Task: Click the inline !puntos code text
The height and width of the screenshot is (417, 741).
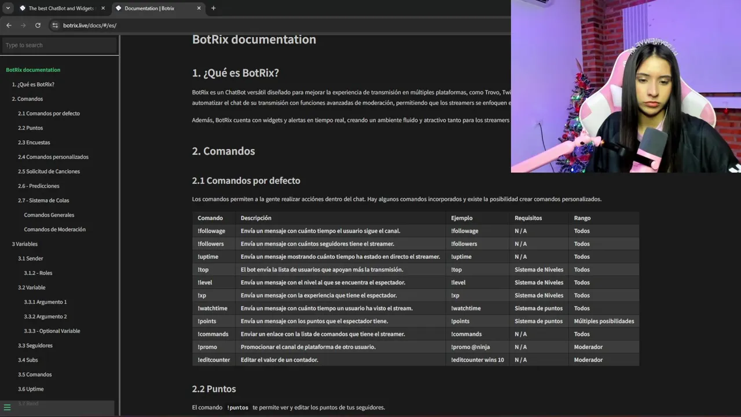Action: (x=237, y=408)
